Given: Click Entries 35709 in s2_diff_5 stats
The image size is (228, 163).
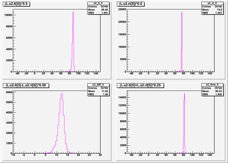Looking at the screenshot, I should point(98,88).
